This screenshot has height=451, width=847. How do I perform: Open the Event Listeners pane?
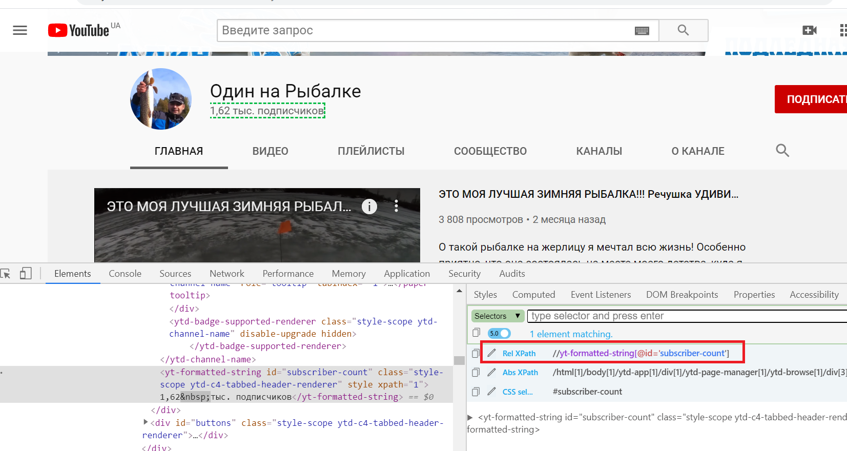(601, 295)
